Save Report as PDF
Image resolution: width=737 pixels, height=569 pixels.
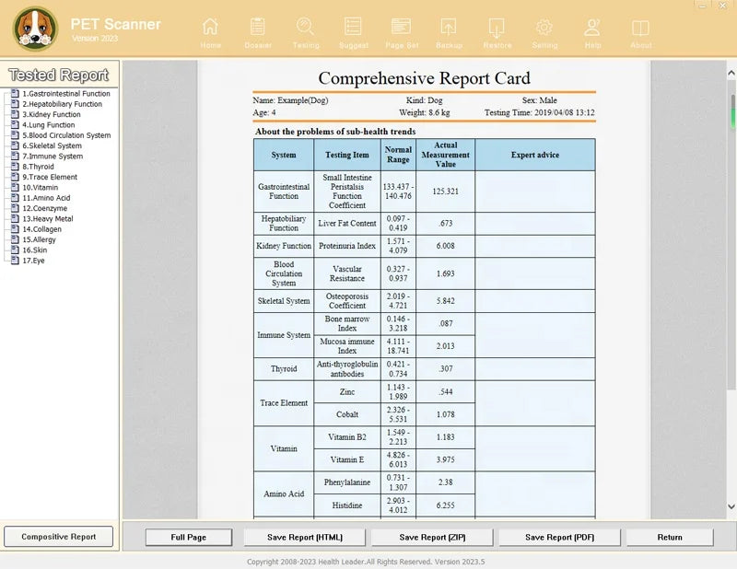coord(559,538)
